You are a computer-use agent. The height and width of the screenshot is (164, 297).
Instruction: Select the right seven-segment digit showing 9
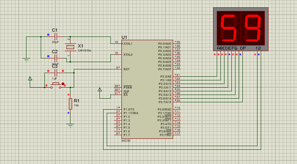pos(253,28)
